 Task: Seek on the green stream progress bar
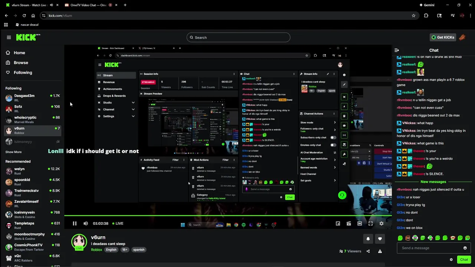pos(228,215)
